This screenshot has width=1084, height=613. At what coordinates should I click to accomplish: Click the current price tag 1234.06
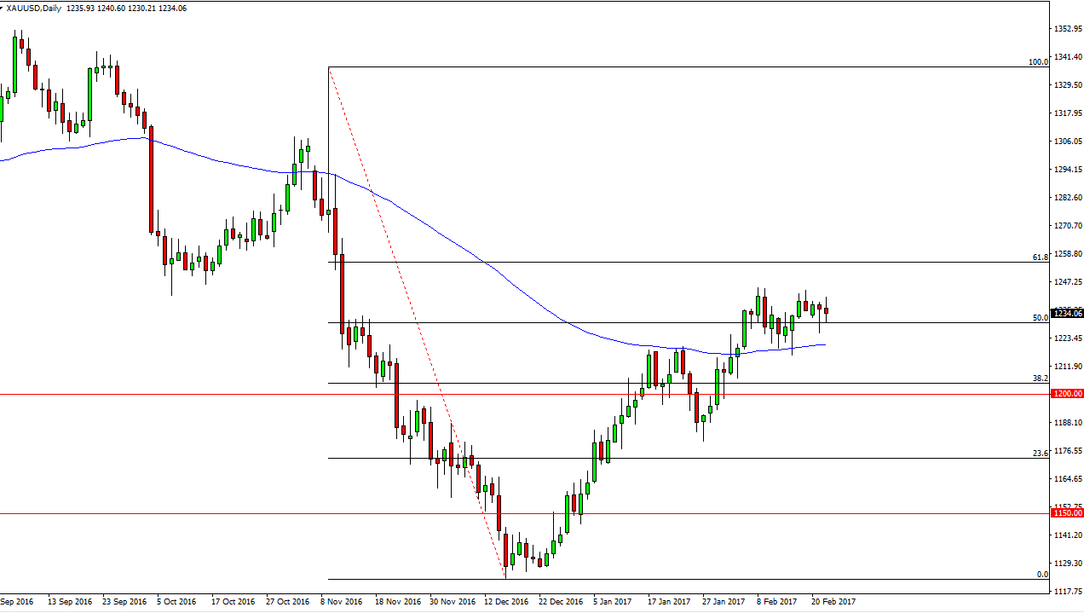coord(1067,314)
